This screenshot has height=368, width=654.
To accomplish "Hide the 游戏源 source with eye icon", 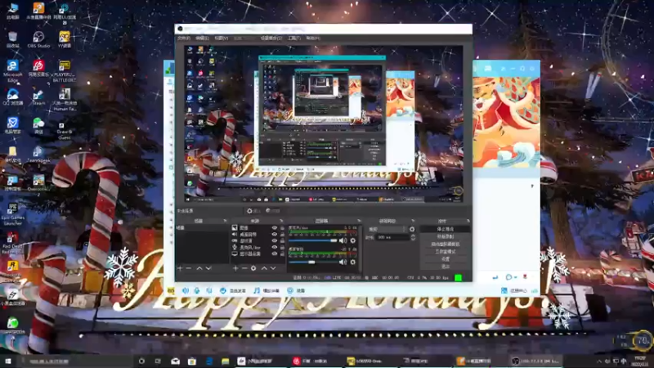I will [275, 240].
